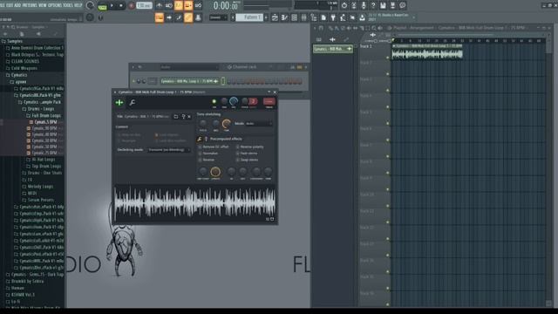Open the FILE menu
Image resolution: width=558 pixels, height=314 pixels.
(2, 5)
